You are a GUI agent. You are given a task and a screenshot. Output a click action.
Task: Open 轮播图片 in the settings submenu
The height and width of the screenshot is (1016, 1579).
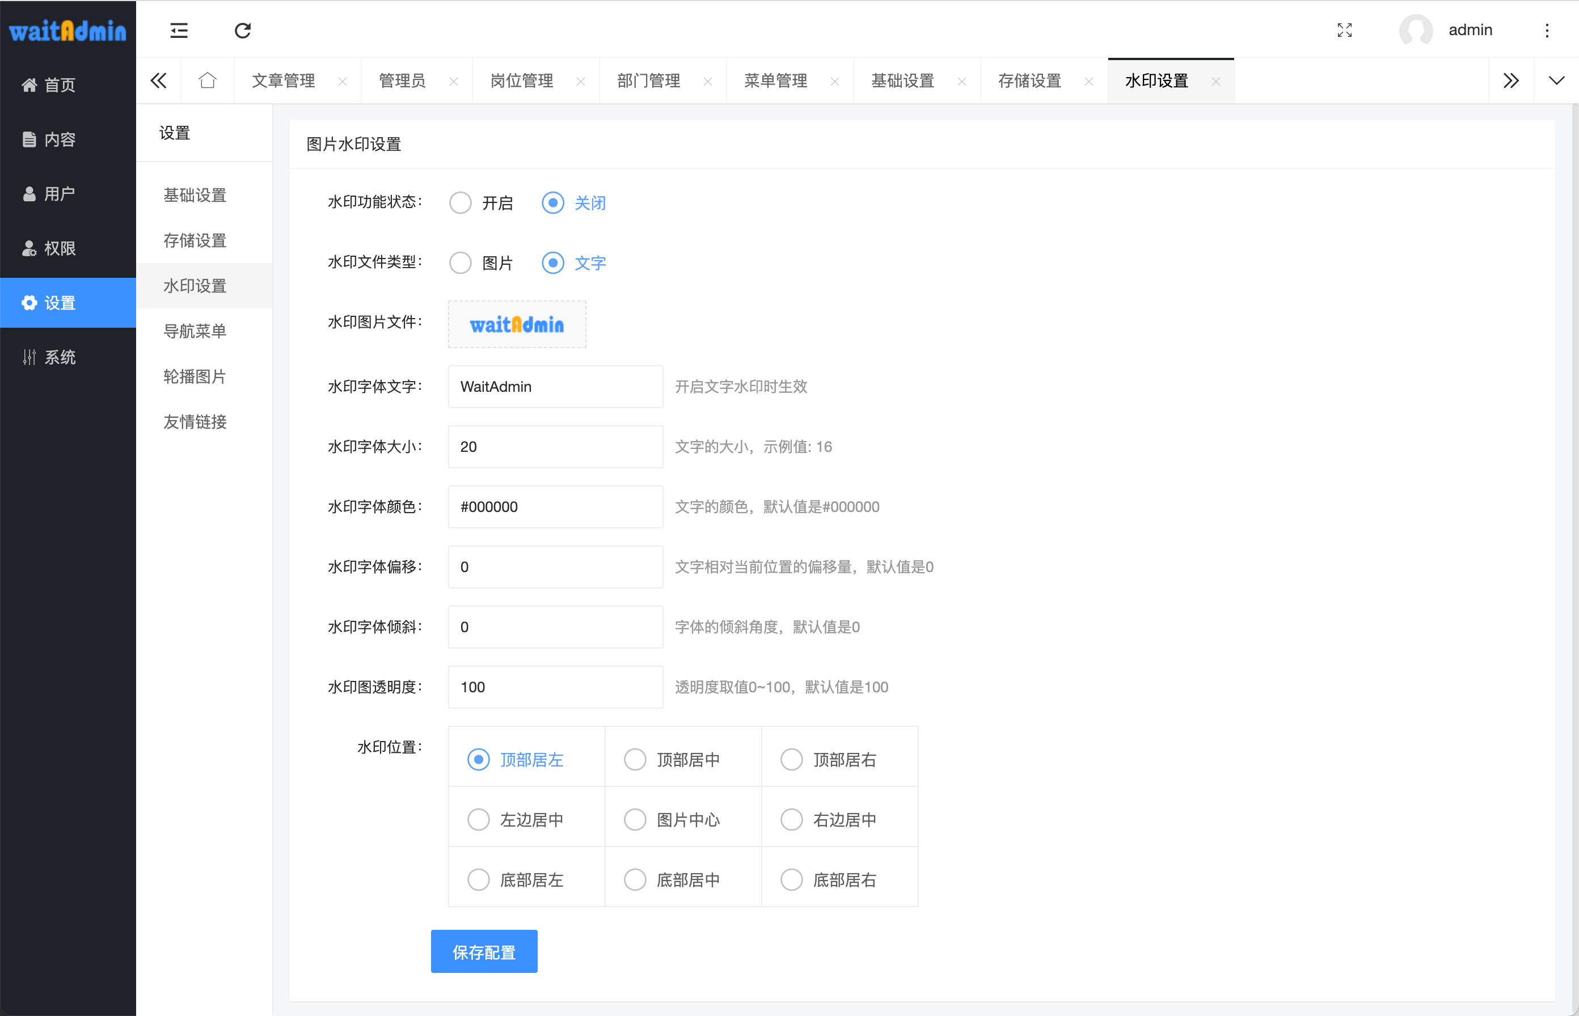tap(195, 376)
